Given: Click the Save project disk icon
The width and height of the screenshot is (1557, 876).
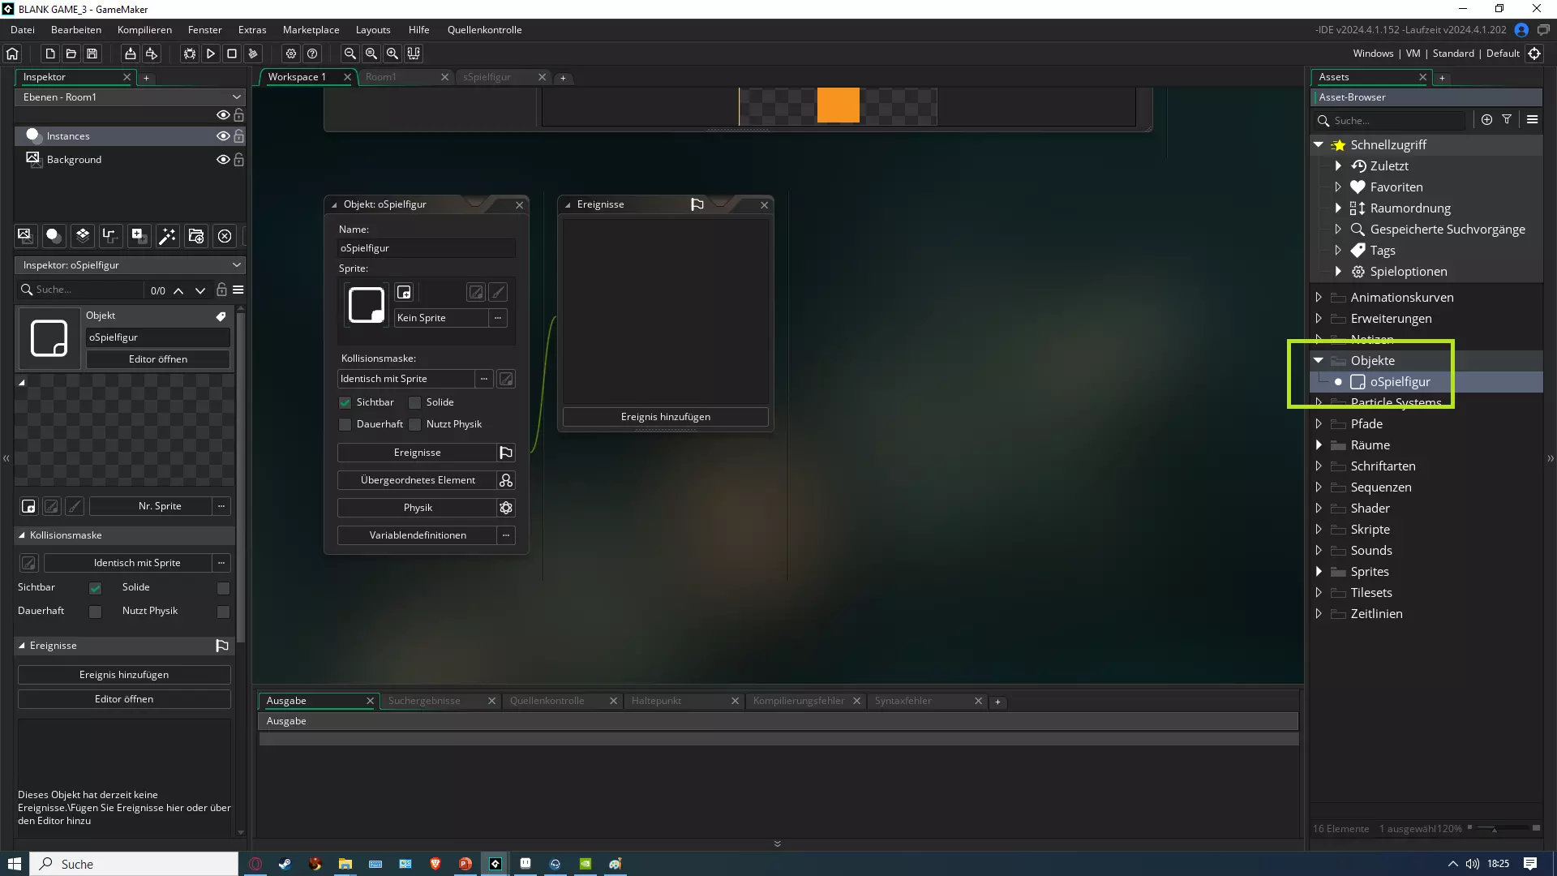Looking at the screenshot, I should pos(92,54).
